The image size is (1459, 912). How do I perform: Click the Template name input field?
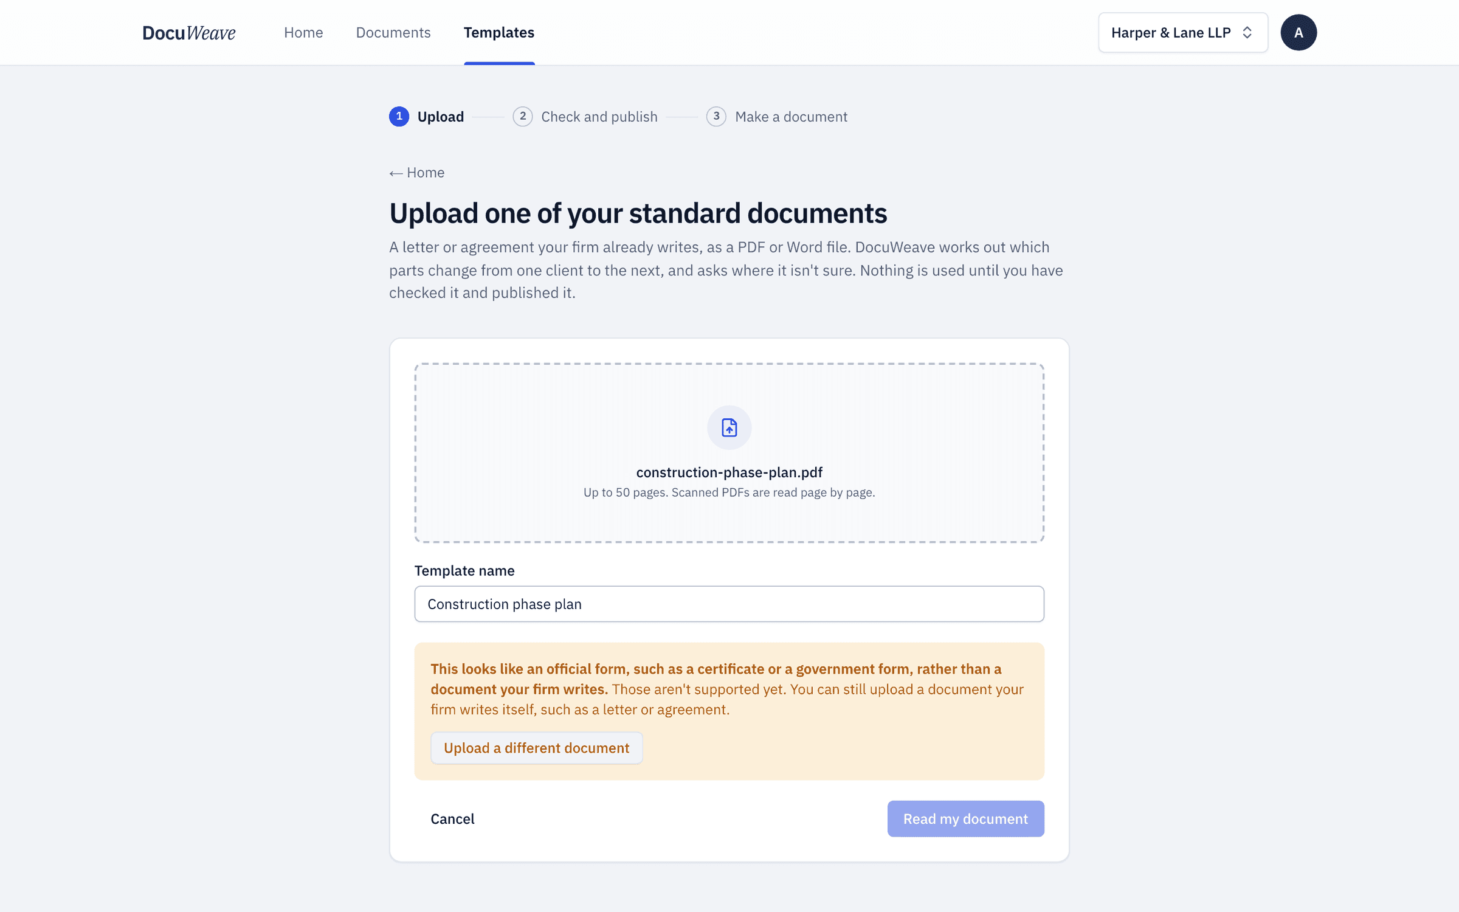coord(729,604)
